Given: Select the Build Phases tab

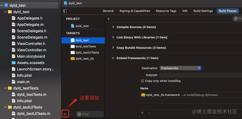Looking at the screenshot, I should pyautogui.click(x=228, y=11).
